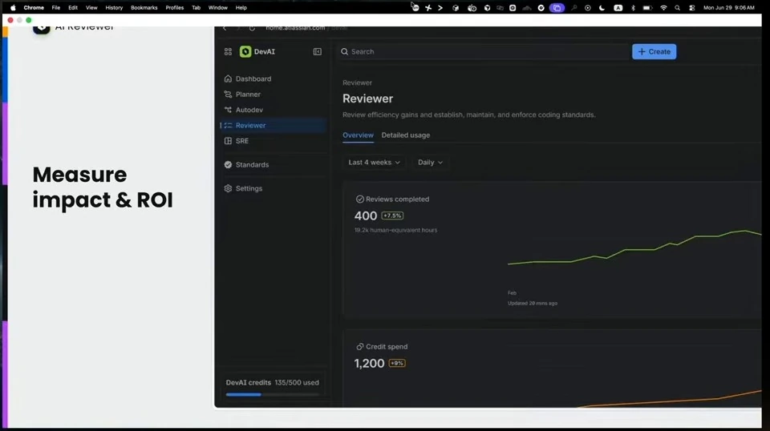Click the Credit spend coin icon

[360, 347]
